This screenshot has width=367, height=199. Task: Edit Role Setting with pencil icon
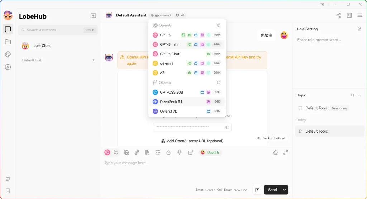(359, 29)
